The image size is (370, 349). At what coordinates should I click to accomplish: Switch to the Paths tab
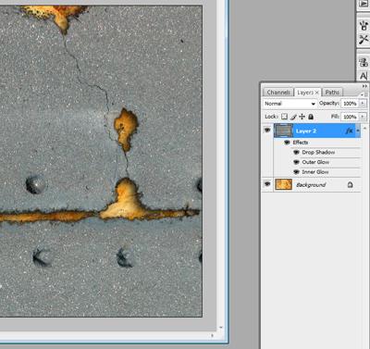(332, 93)
